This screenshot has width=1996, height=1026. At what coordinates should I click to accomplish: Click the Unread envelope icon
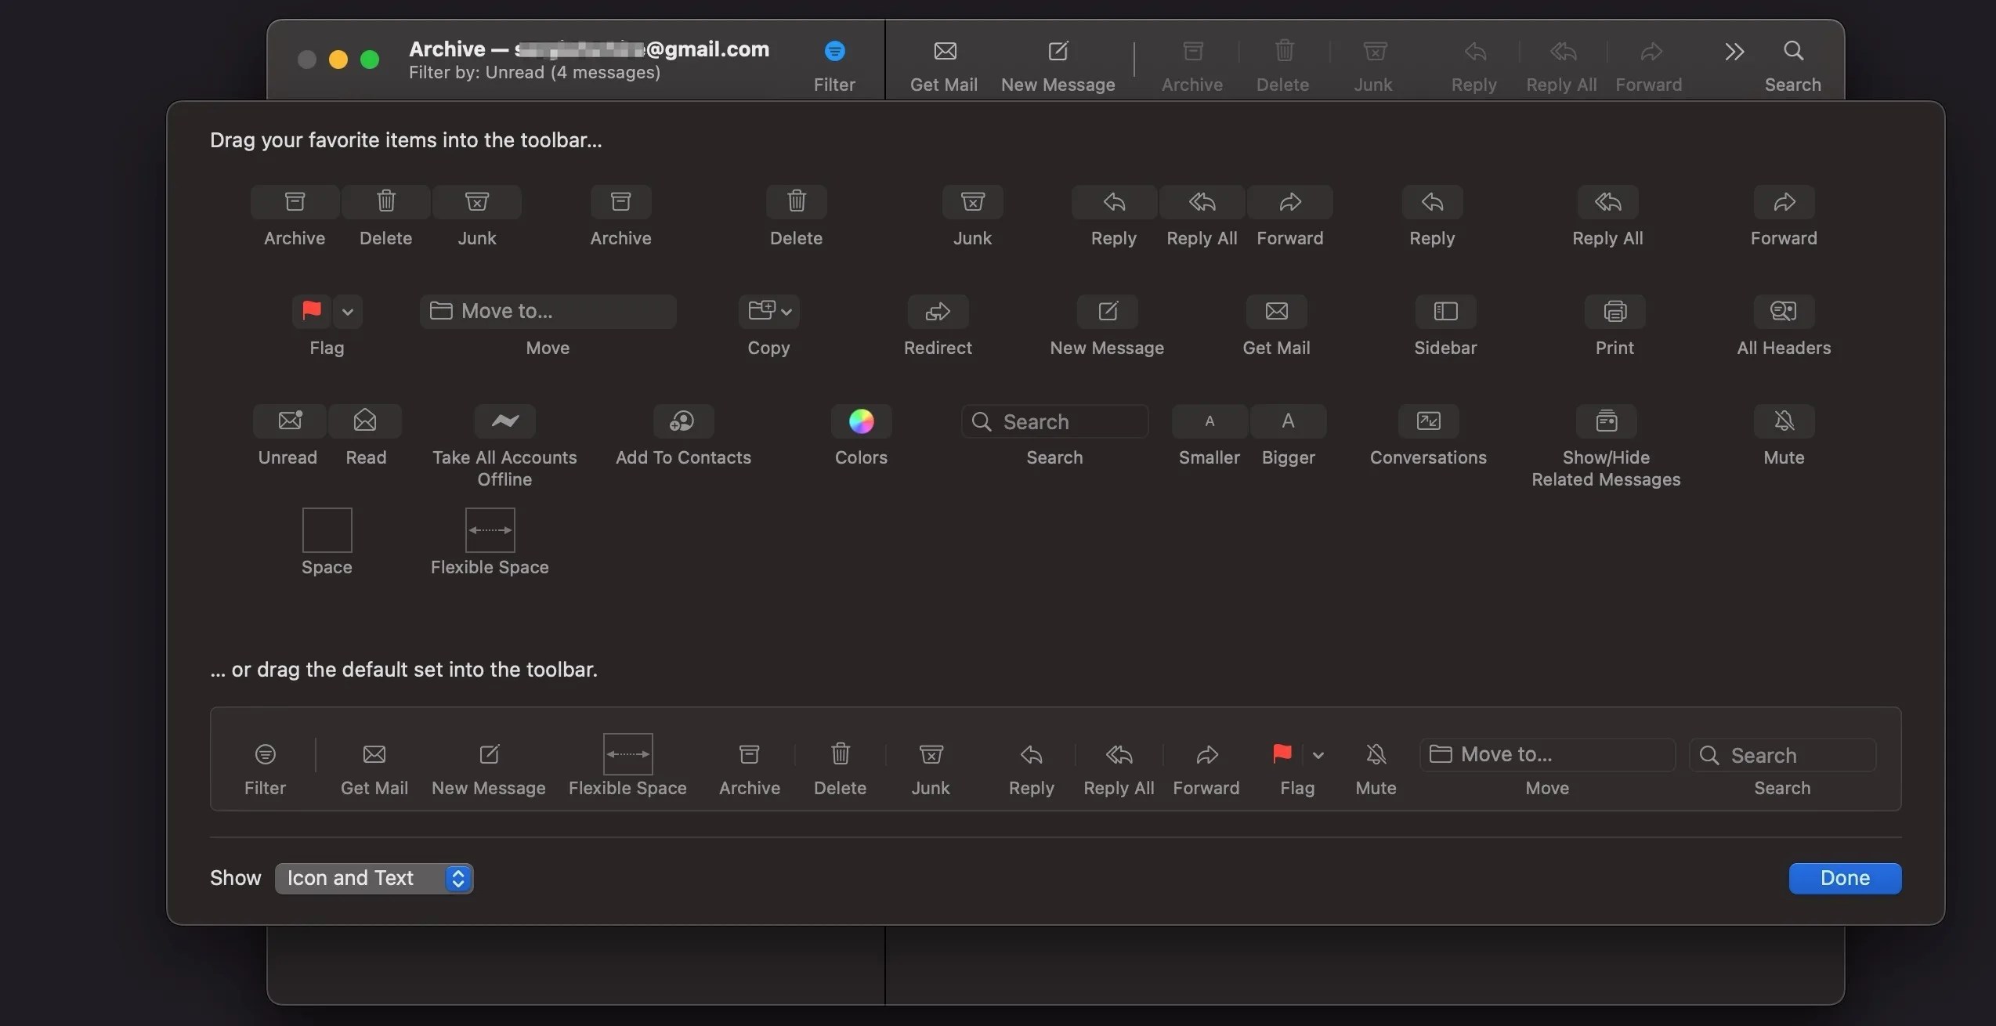click(287, 421)
